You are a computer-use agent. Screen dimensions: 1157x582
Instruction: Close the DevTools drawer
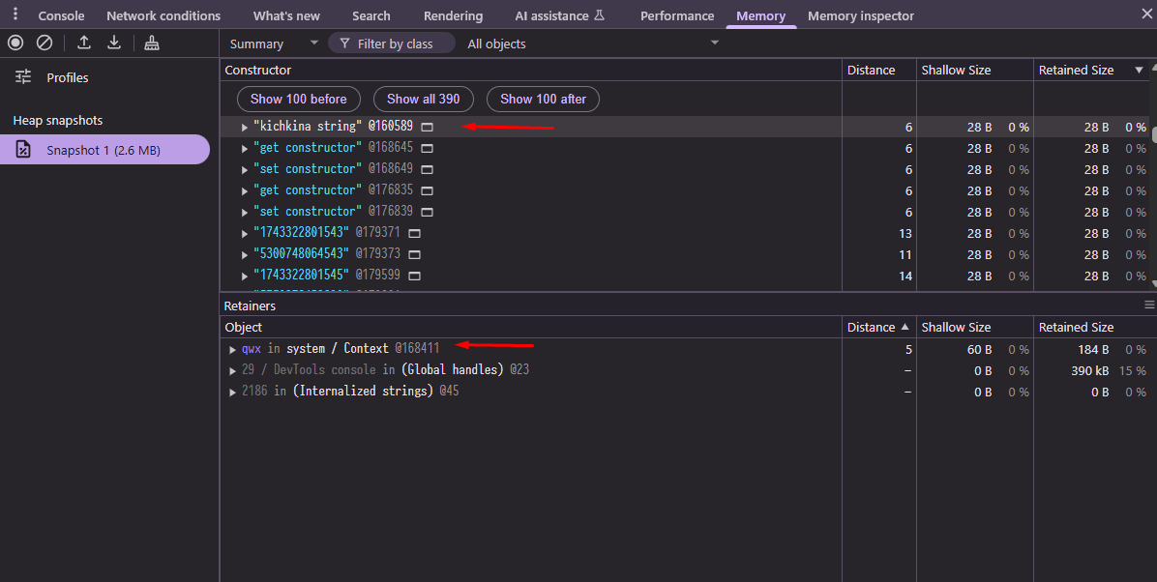[1146, 14]
